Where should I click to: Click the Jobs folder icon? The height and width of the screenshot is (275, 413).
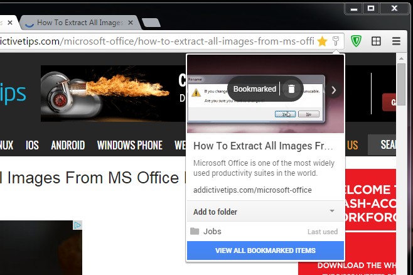(x=195, y=231)
